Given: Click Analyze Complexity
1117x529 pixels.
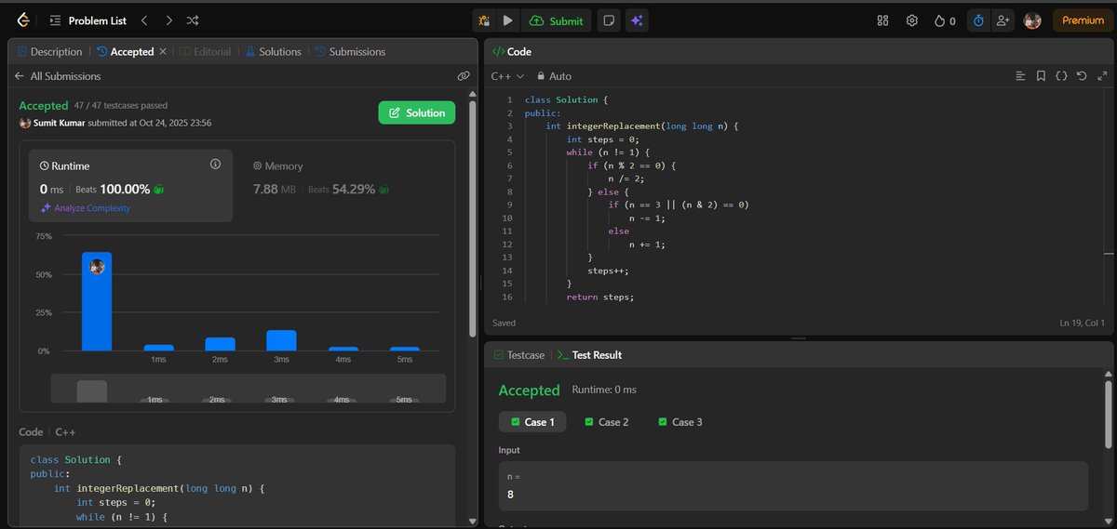Looking at the screenshot, I should [85, 208].
